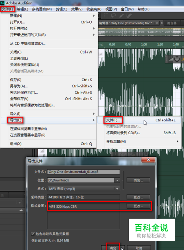Choose 打开(O)... from File menu
184x250 pixels.
[49, 22]
